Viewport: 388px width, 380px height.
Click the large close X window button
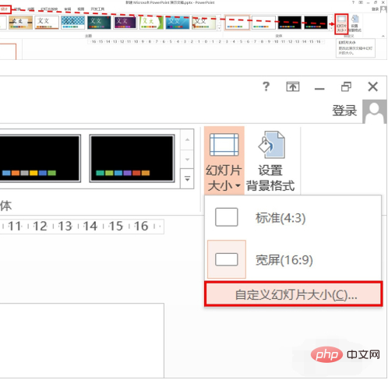coord(372,86)
